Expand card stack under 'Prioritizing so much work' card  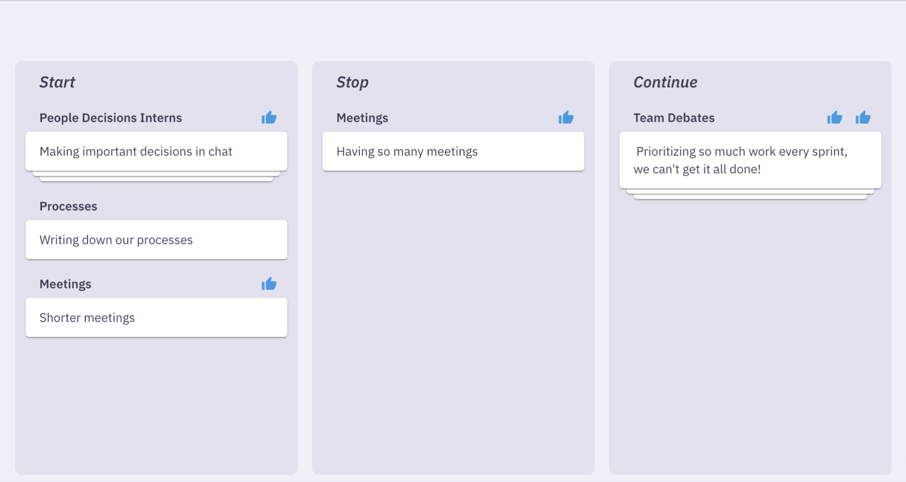click(750, 195)
